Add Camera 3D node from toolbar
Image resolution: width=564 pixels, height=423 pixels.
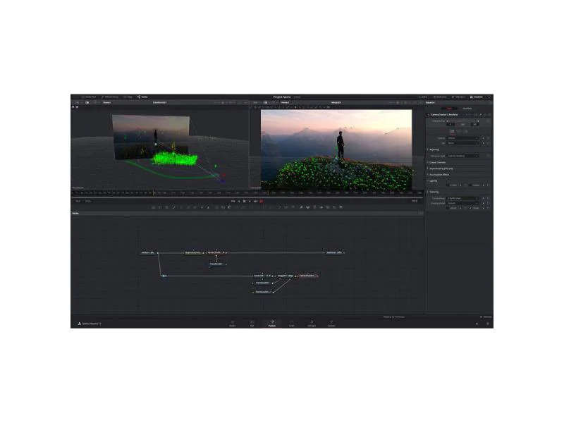328,207
